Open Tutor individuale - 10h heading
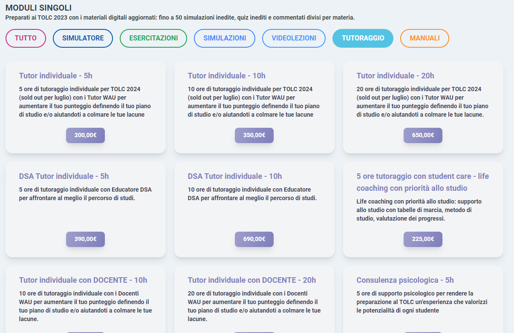This screenshot has width=514, height=333. (227, 76)
